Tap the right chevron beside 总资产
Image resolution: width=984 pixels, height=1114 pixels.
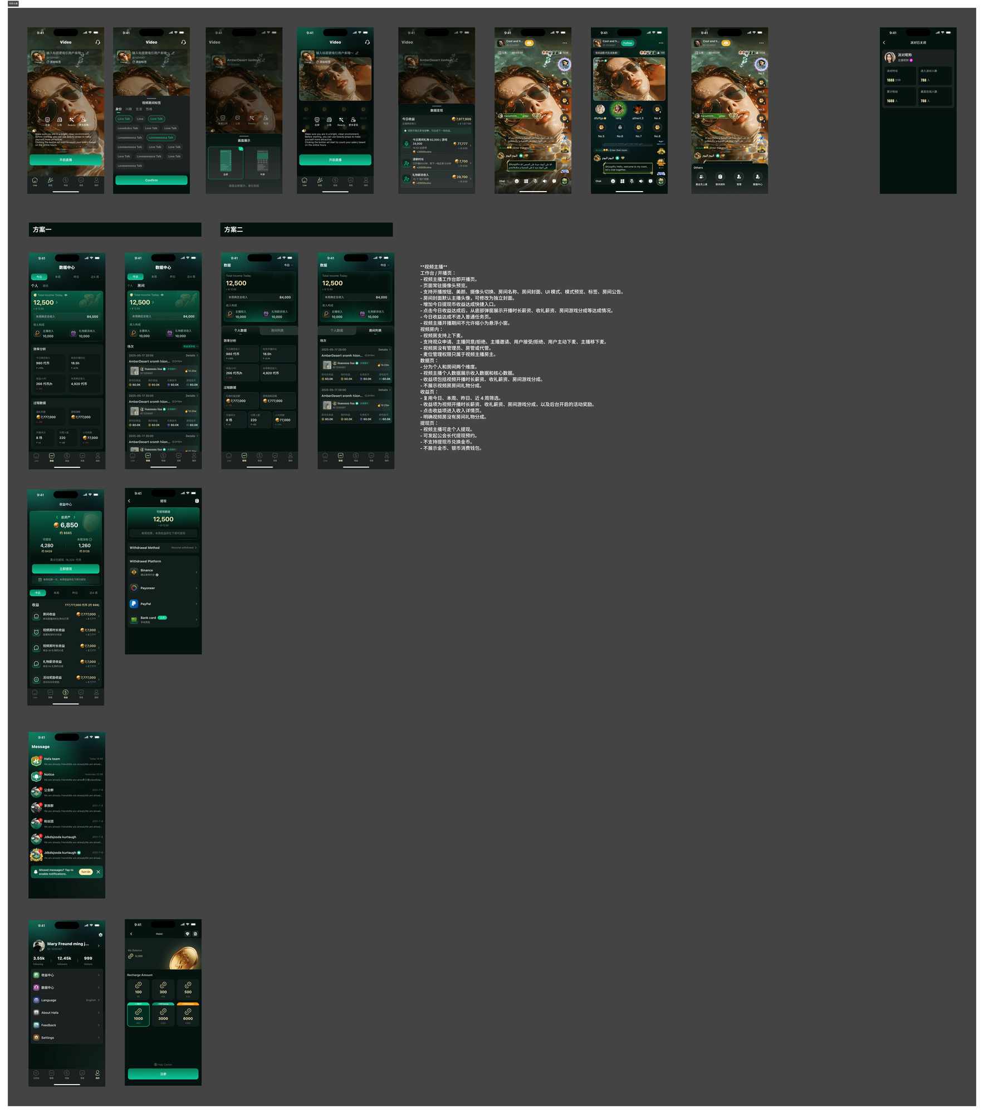(74, 517)
